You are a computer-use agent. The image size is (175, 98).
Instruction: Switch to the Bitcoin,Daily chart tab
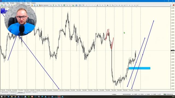(5, 92)
